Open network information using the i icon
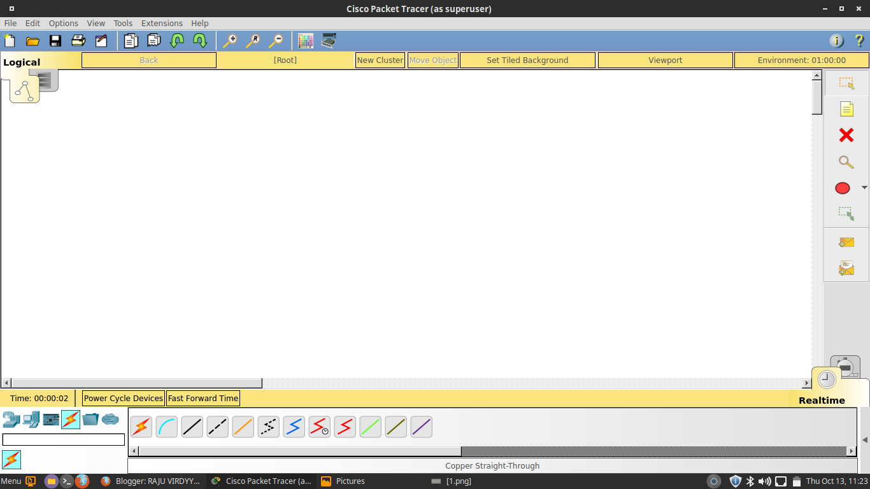Viewport: 870px width, 489px height. click(x=836, y=41)
